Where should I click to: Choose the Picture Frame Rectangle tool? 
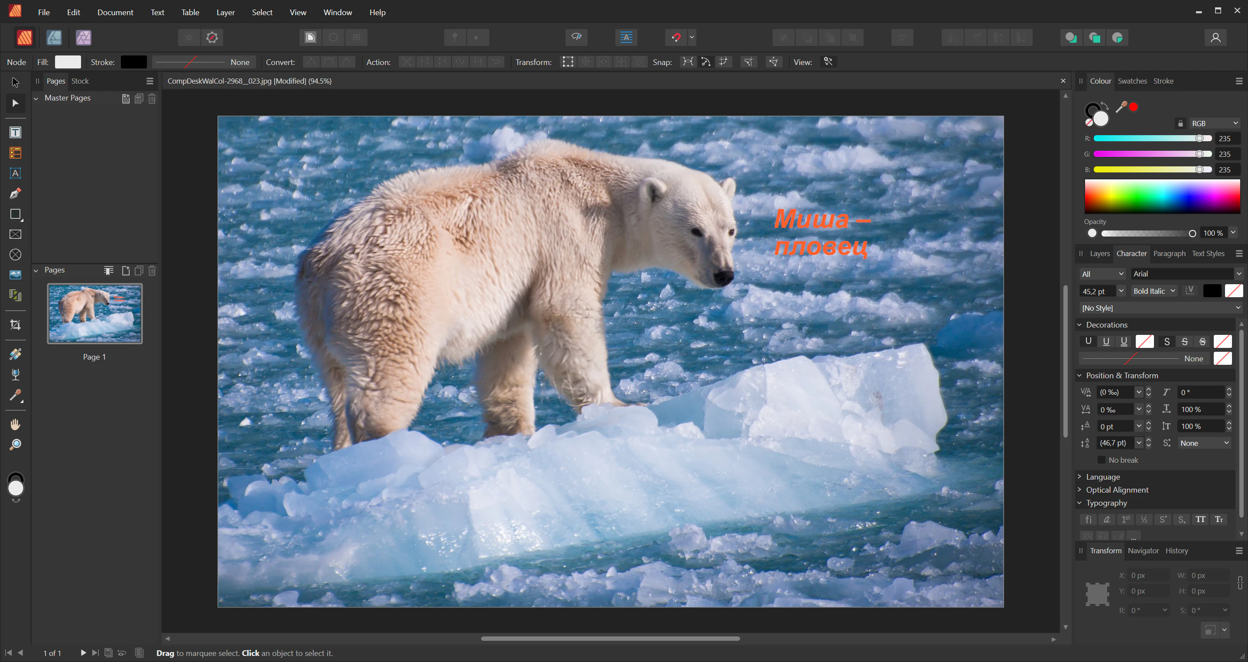click(x=16, y=234)
